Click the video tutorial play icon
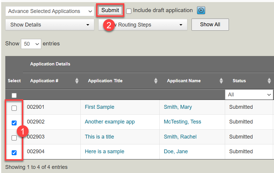 click(x=201, y=10)
